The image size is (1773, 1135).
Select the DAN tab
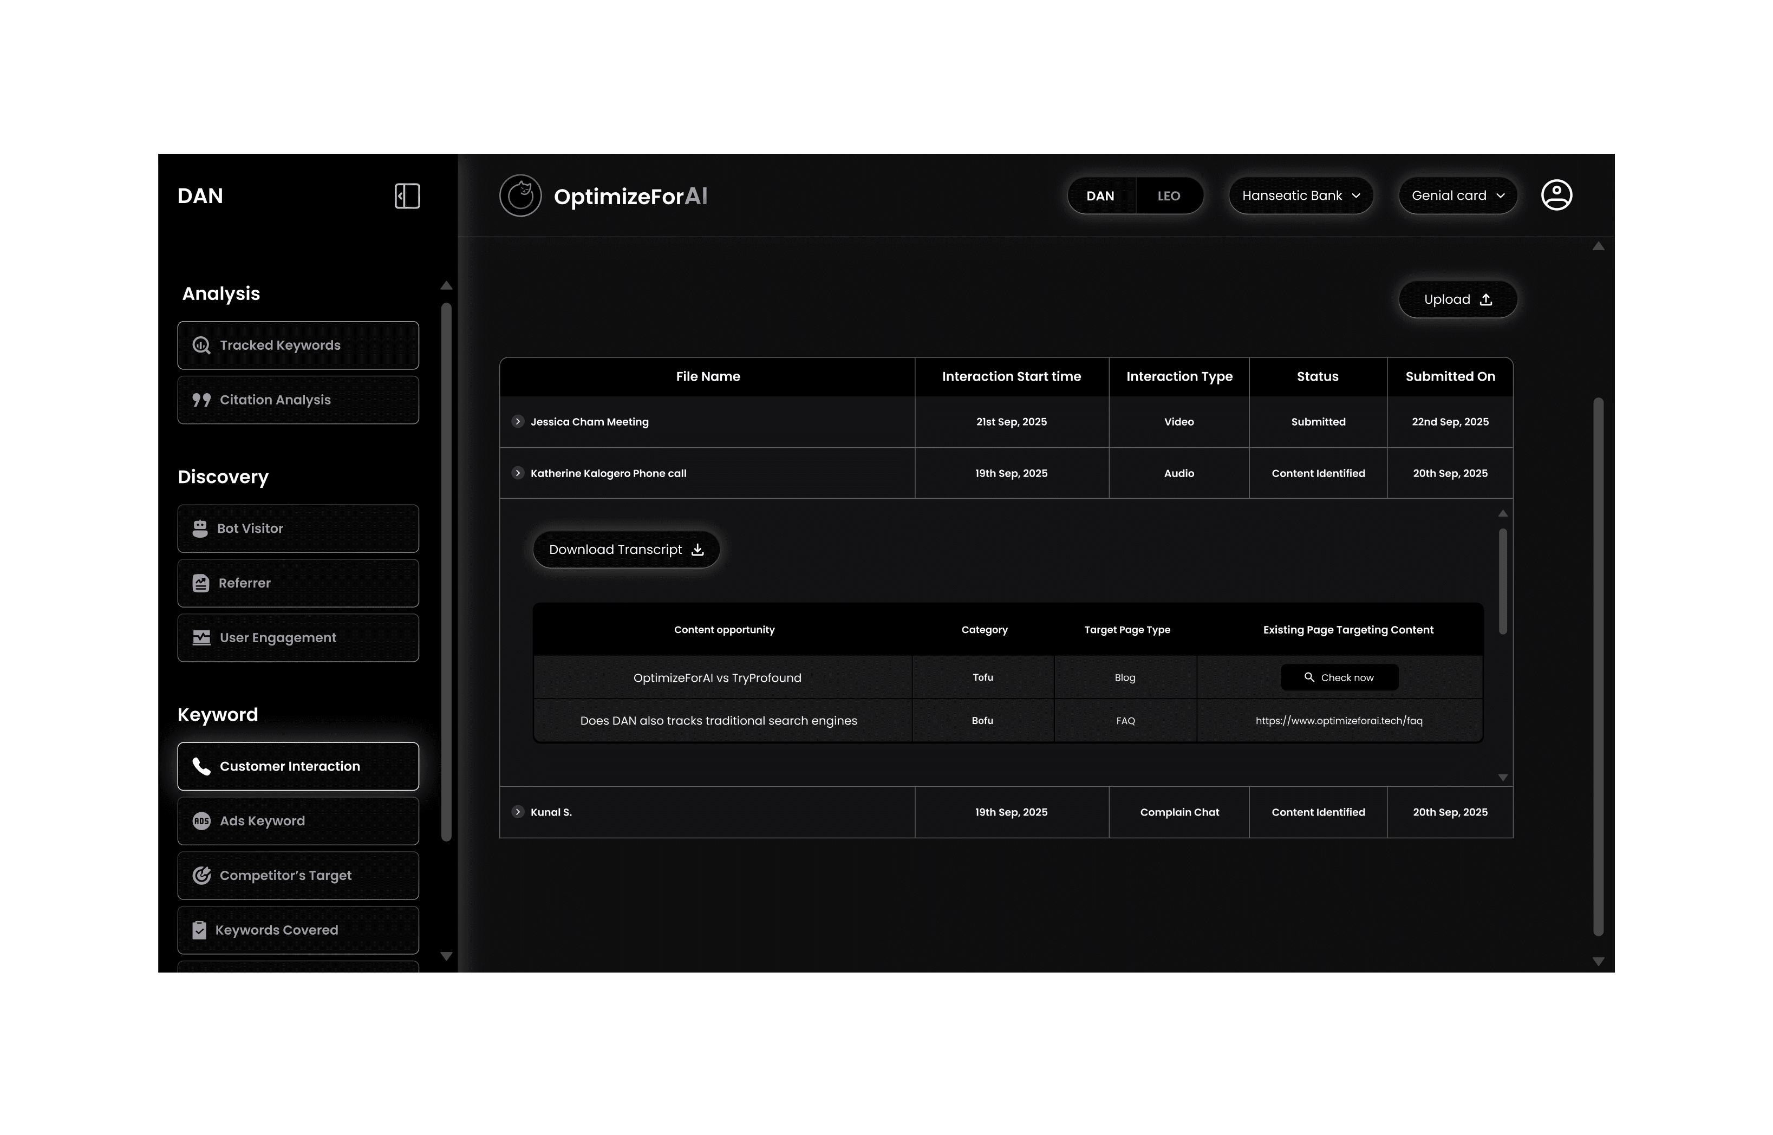click(x=1101, y=195)
